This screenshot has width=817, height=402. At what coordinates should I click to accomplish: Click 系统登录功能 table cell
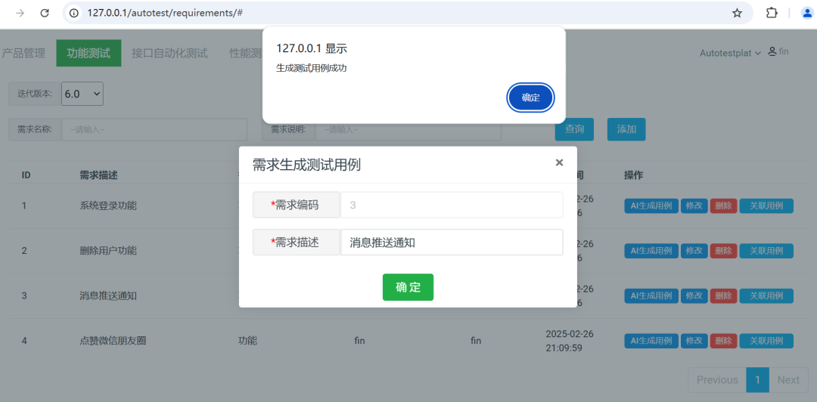[108, 206]
